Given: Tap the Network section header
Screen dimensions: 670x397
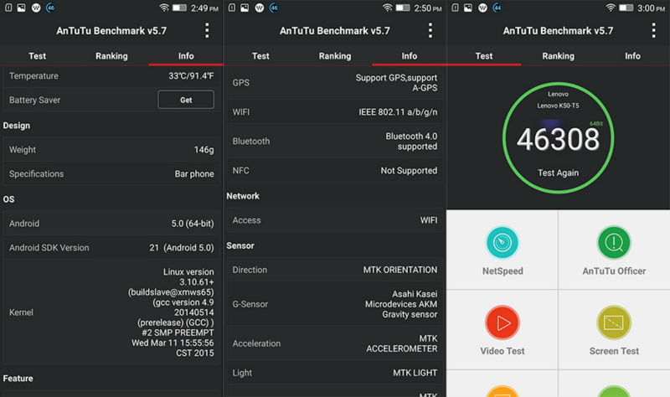Looking at the screenshot, I should (243, 196).
